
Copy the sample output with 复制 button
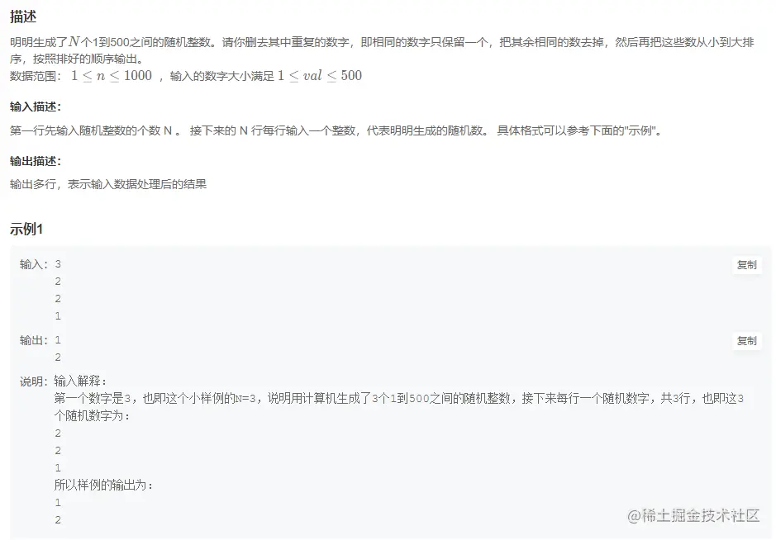[x=746, y=341]
